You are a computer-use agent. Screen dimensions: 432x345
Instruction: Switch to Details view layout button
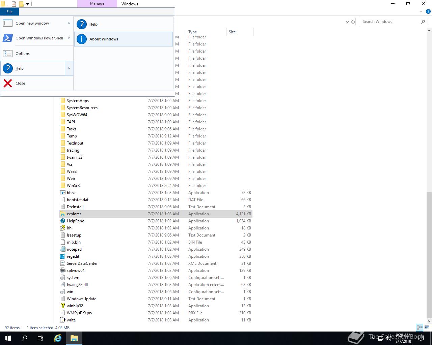(x=420, y=327)
